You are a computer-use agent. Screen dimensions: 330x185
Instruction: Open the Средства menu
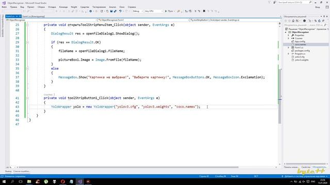tap(85, 7)
